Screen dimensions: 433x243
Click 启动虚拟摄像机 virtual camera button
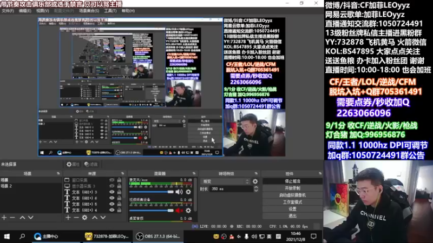[x=292, y=195]
